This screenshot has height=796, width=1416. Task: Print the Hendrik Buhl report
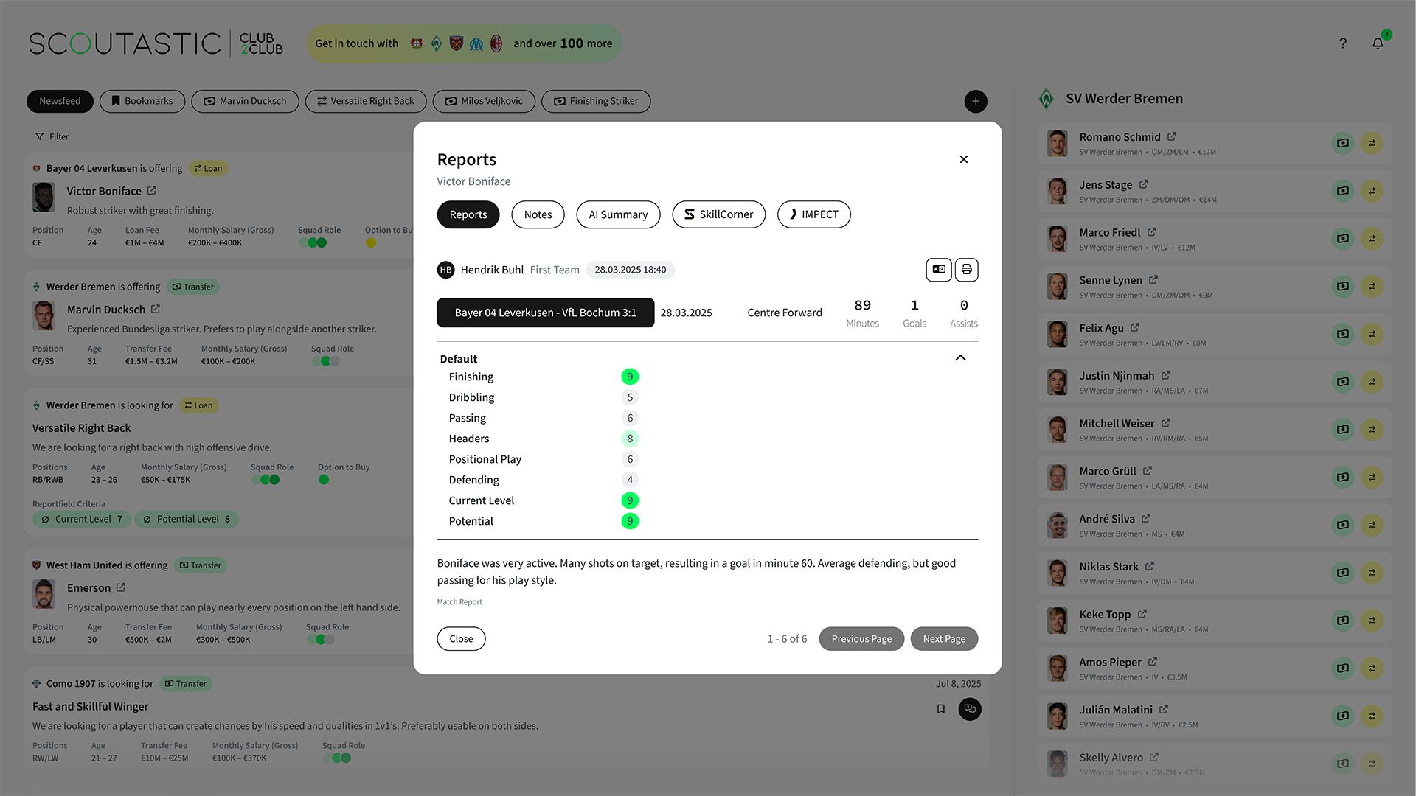pyautogui.click(x=966, y=270)
